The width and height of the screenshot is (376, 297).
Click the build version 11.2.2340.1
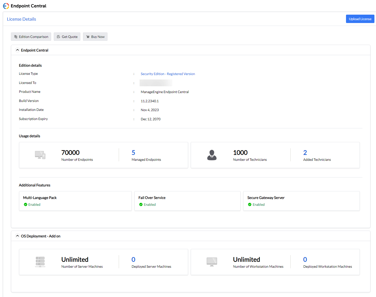(150, 101)
